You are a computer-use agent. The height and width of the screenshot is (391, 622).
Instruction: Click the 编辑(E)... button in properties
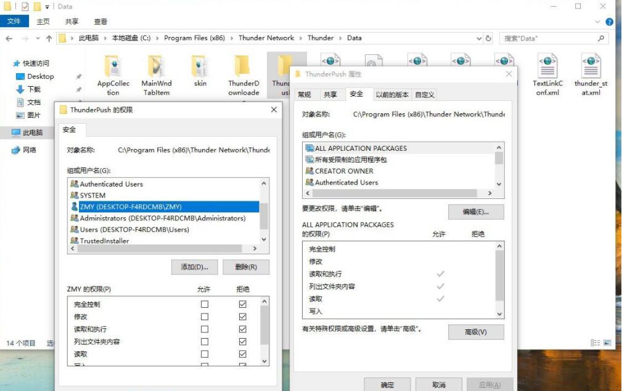click(x=476, y=212)
